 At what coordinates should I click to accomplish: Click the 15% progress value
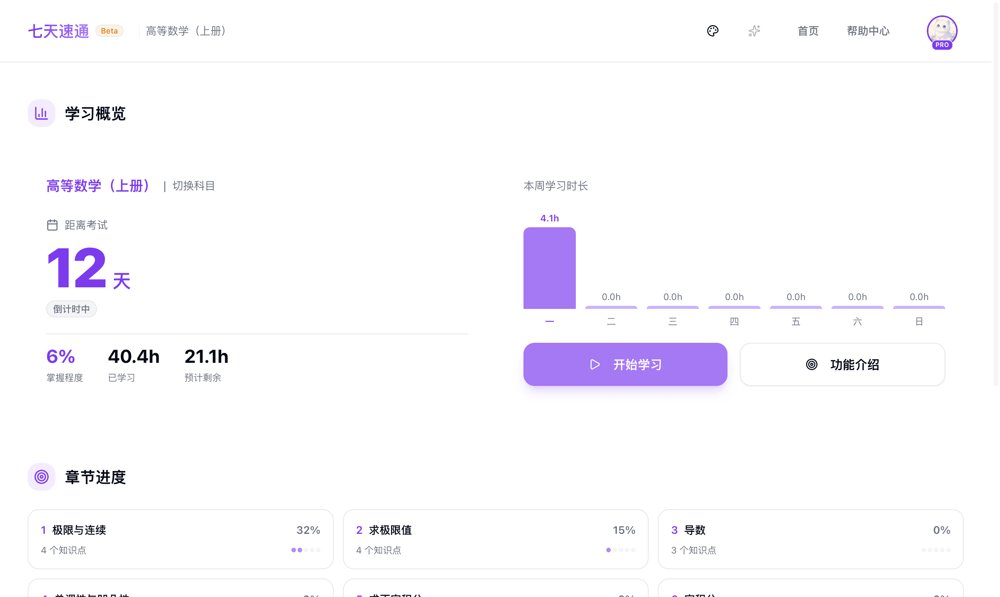coord(624,530)
